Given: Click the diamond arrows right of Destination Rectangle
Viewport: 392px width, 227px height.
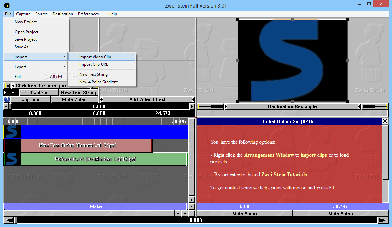Looking at the screenshot, I should pos(359,107).
